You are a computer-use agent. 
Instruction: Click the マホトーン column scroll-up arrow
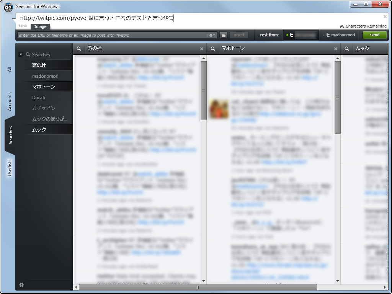[x=338, y=58]
